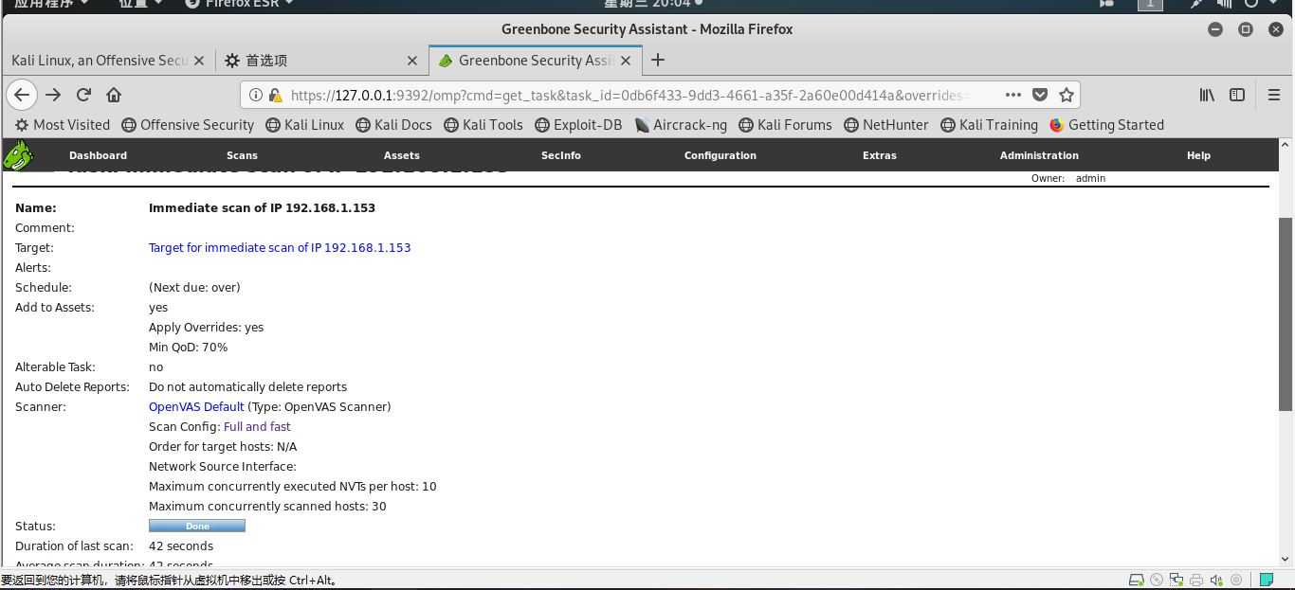
Task: Click the VM hard disk status icon
Action: click(x=1136, y=580)
